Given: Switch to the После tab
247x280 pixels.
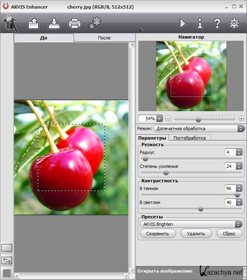Looking at the screenshot, I should (104, 38).
